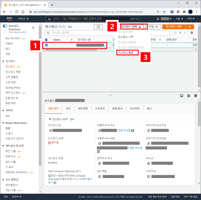The width and height of the screenshot is (201, 200).
Task: Collapse the 인스턴스 sidebar section
Action: click(x=3, y=61)
